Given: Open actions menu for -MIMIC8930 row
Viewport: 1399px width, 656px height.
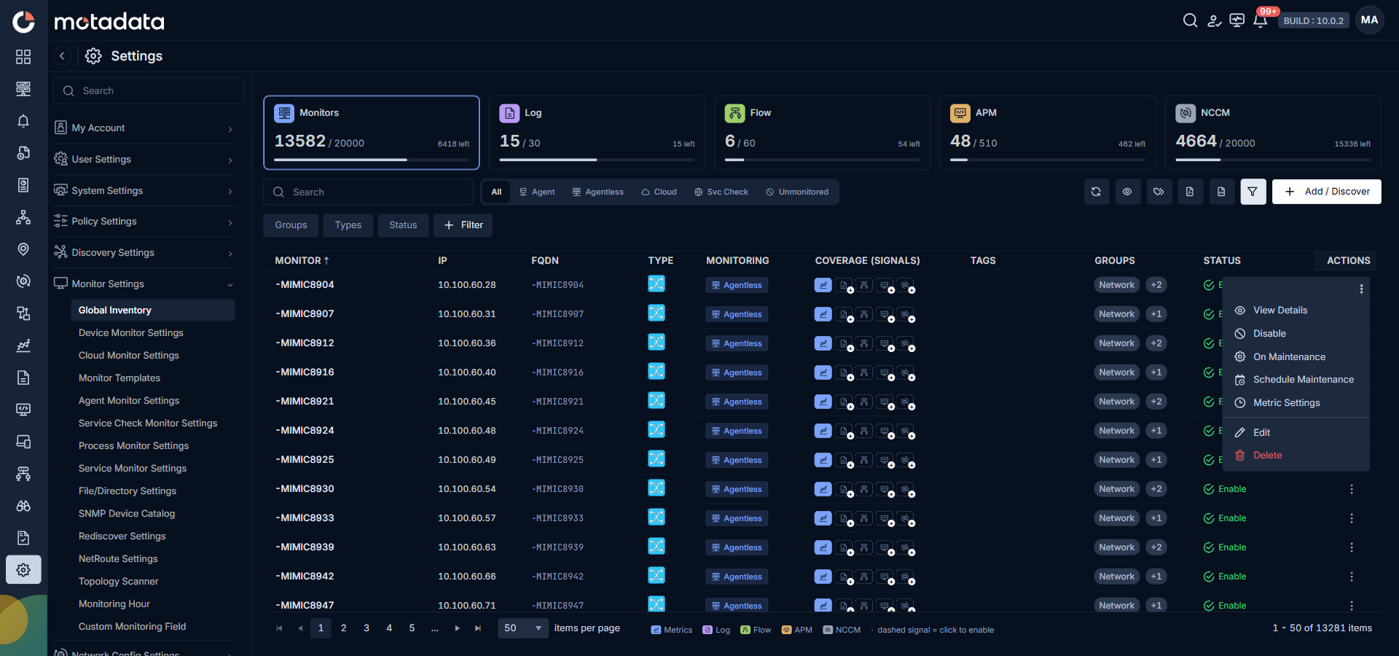Looking at the screenshot, I should 1352,489.
